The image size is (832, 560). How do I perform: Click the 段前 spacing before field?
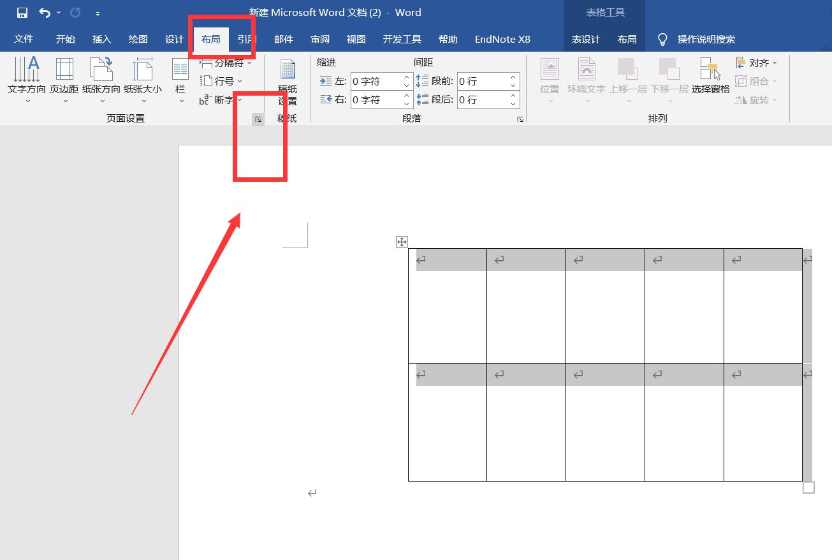point(483,81)
